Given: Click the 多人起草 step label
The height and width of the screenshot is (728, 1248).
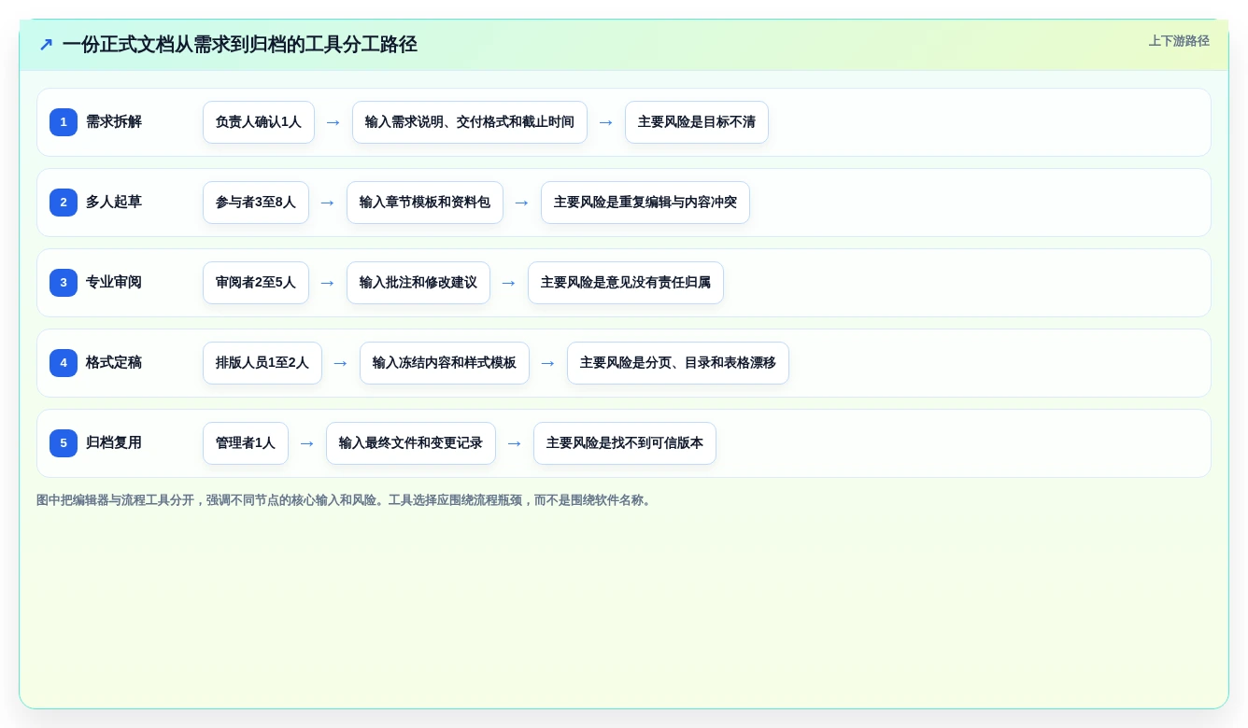Looking at the screenshot, I should tap(114, 203).
